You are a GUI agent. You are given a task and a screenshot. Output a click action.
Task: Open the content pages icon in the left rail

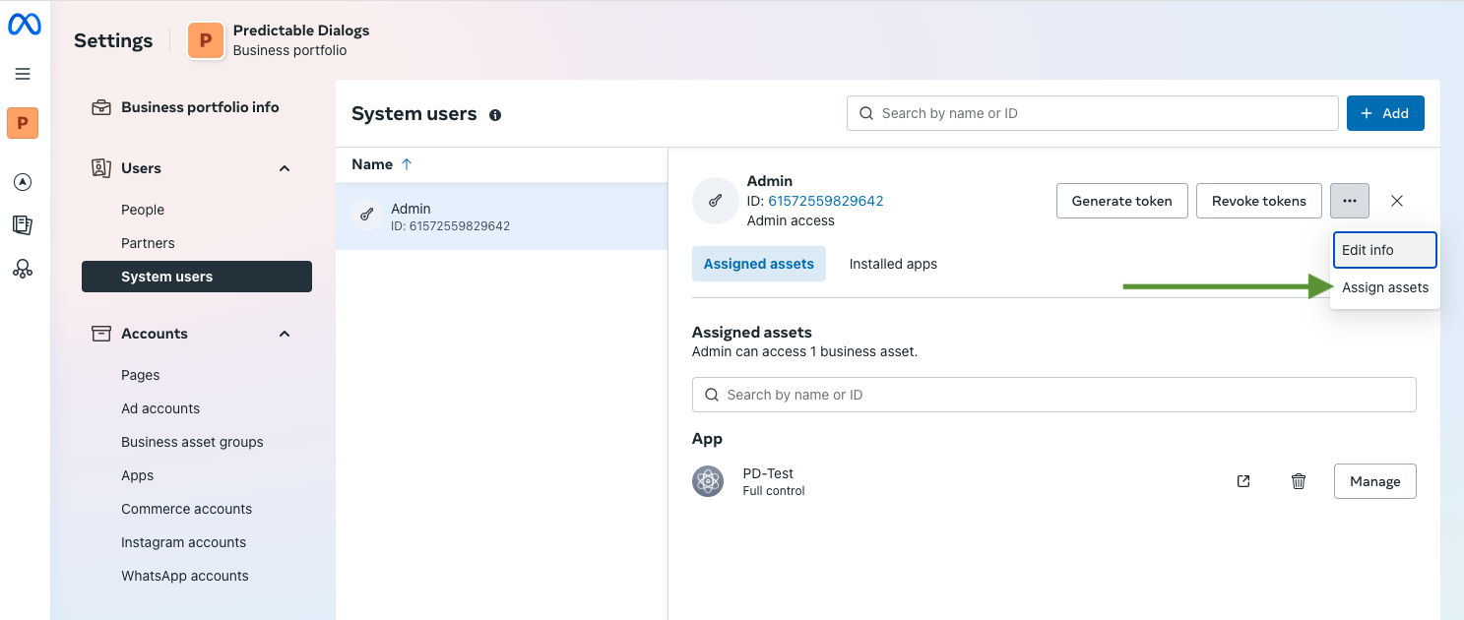click(23, 224)
